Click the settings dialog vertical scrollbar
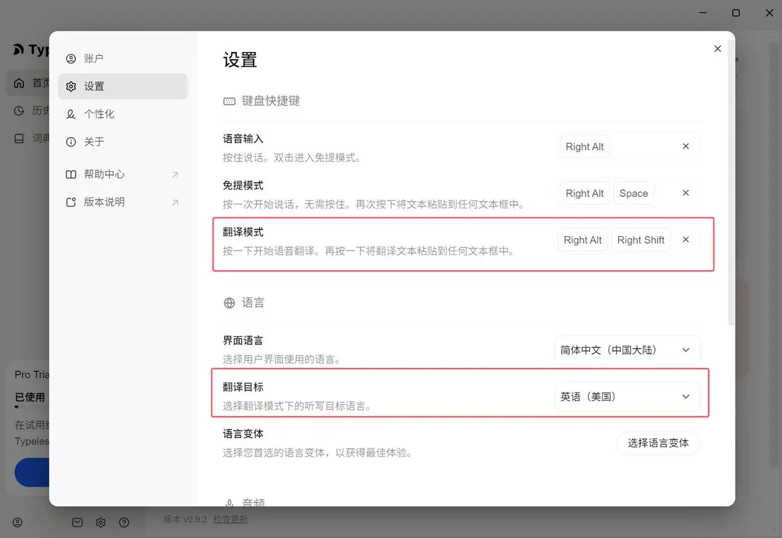 pos(731,182)
